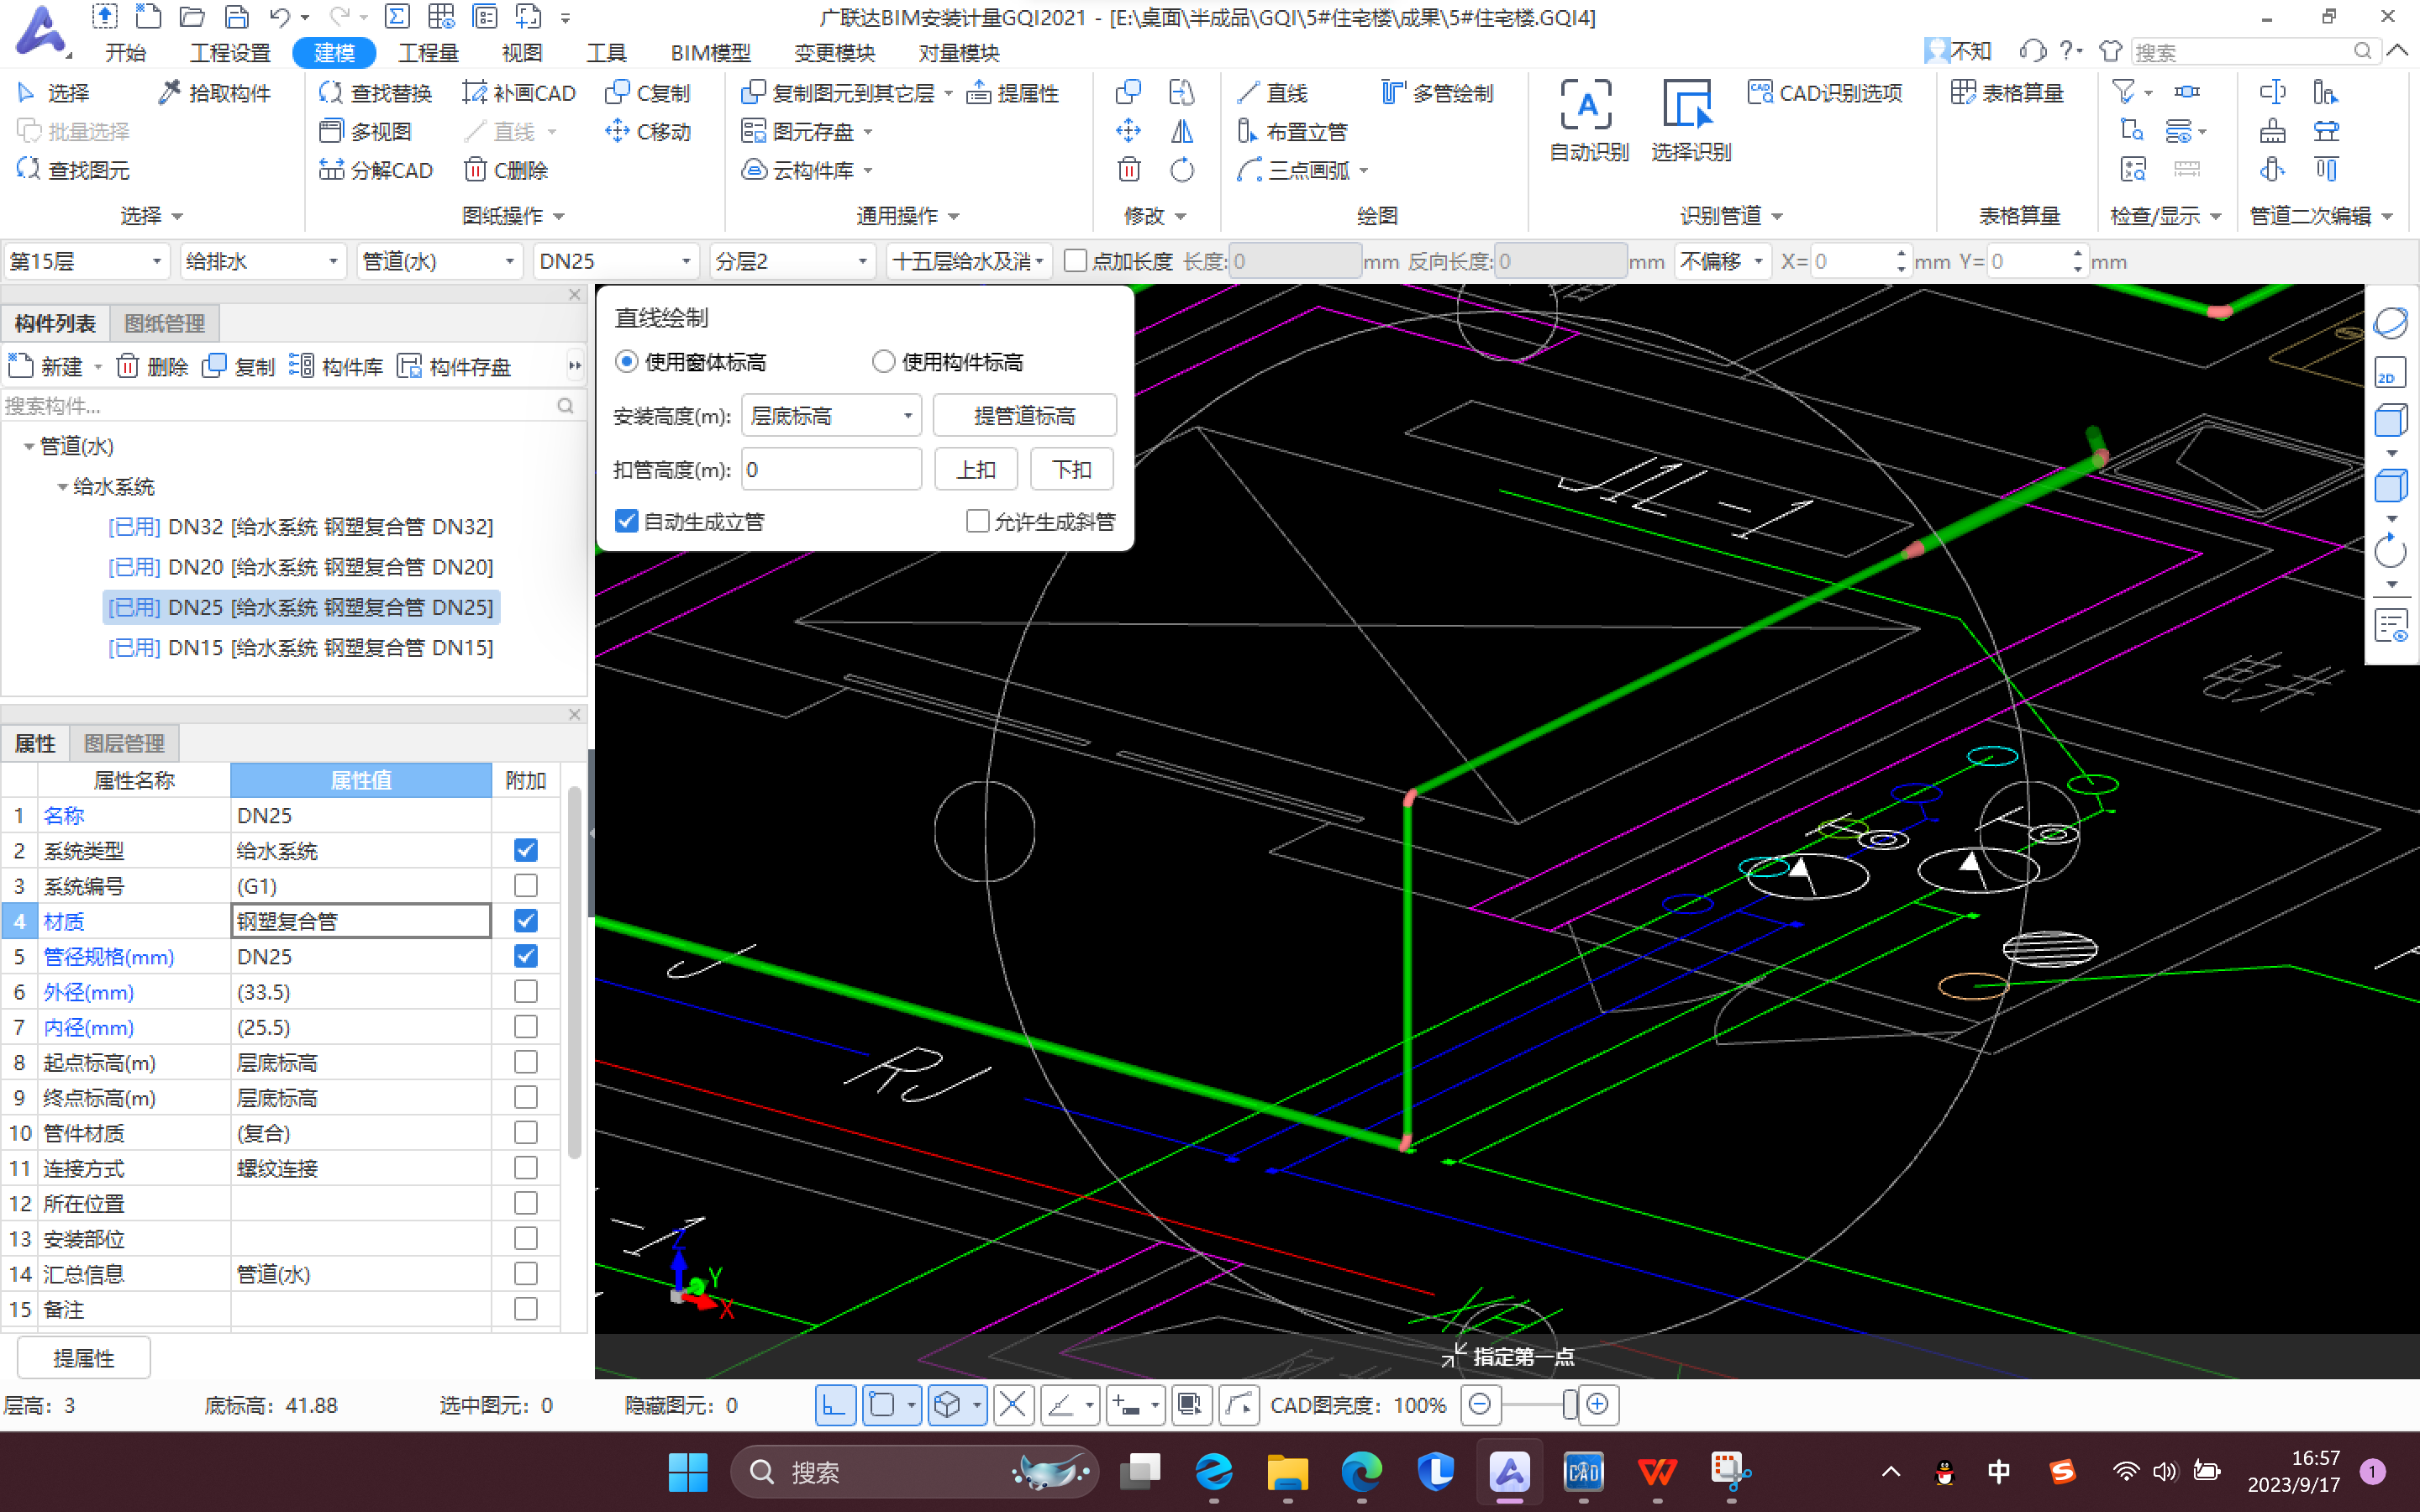Click the 分解CAD explode tool
2420x1512 pixels.
tap(375, 170)
